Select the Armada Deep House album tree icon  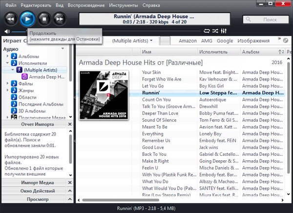(24, 77)
